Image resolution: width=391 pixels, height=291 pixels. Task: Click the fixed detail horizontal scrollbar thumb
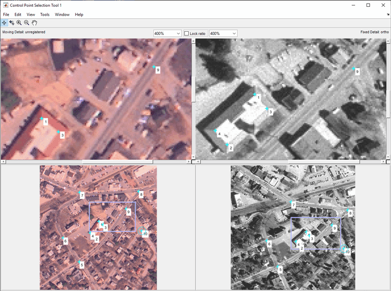point(324,162)
